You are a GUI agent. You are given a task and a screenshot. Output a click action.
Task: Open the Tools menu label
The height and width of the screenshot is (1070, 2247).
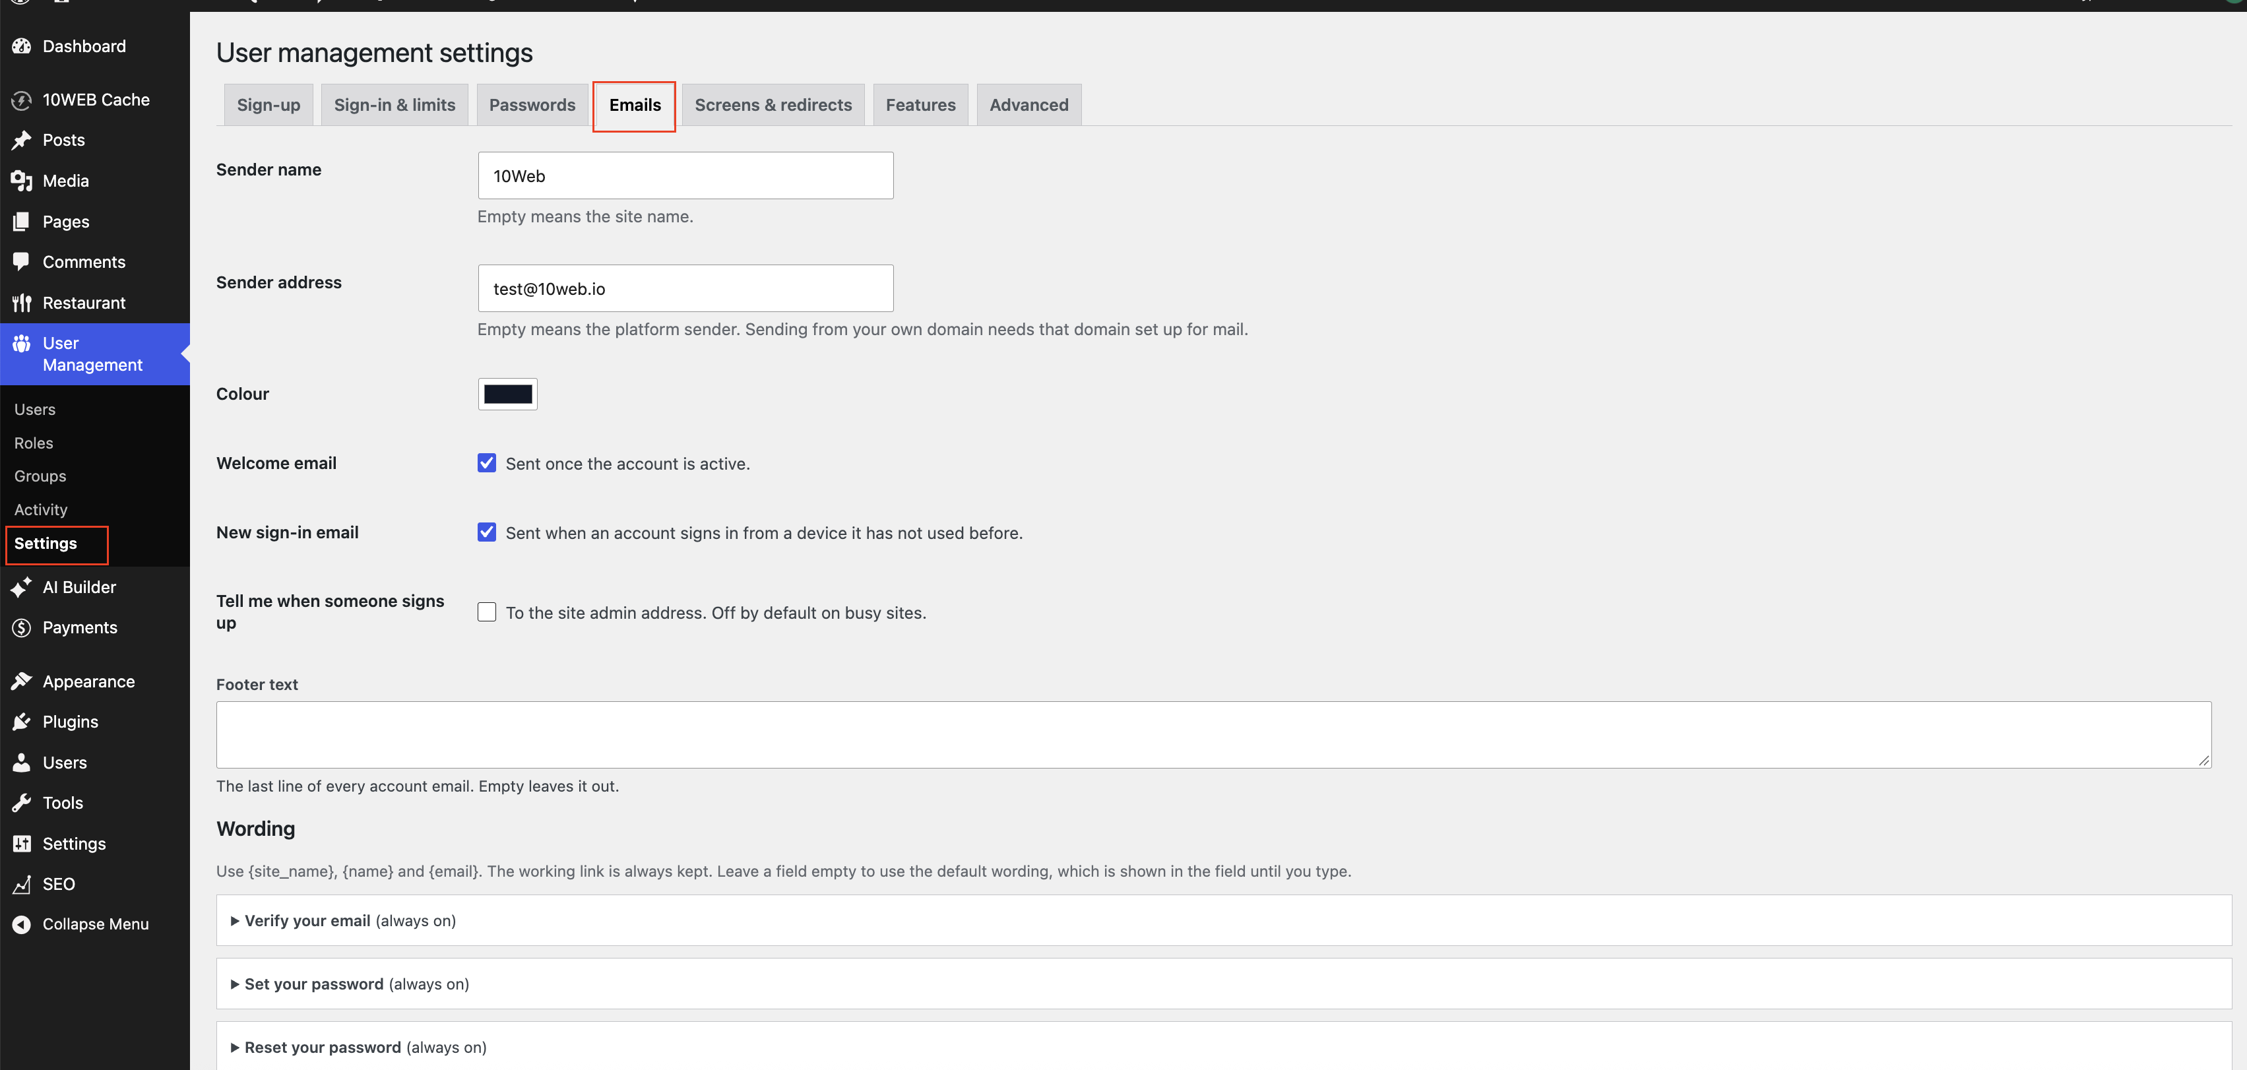(63, 803)
